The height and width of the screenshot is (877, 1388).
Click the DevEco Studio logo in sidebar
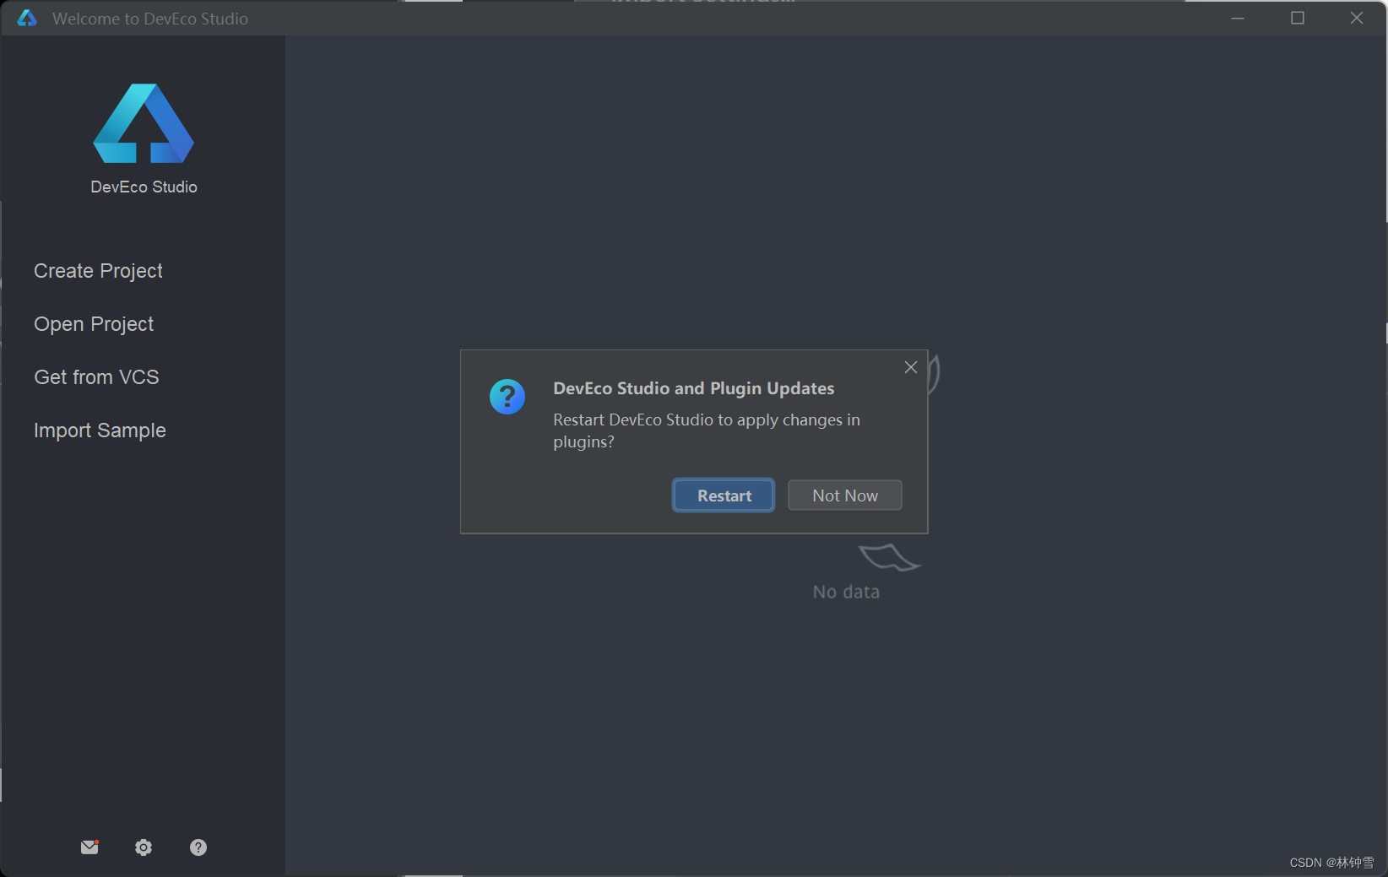click(144, 123)
